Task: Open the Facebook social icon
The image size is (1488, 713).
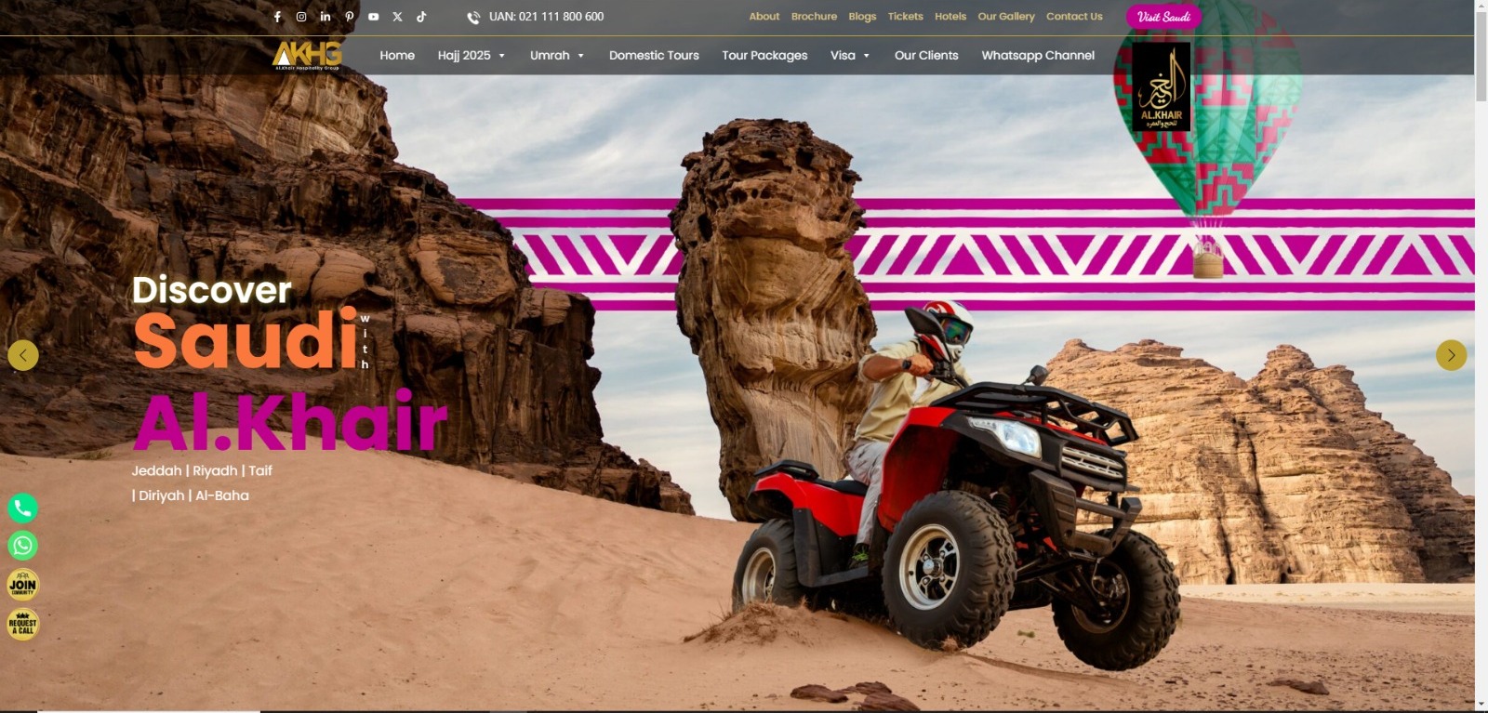Action: click(x=277, y=17)
